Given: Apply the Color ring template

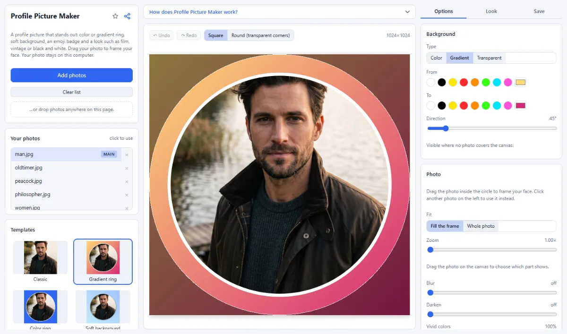Looking at the screenshot, I should (40, 309).
